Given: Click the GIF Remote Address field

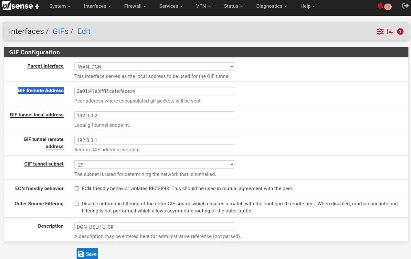Looking at the screenshot, I should 154,91.
